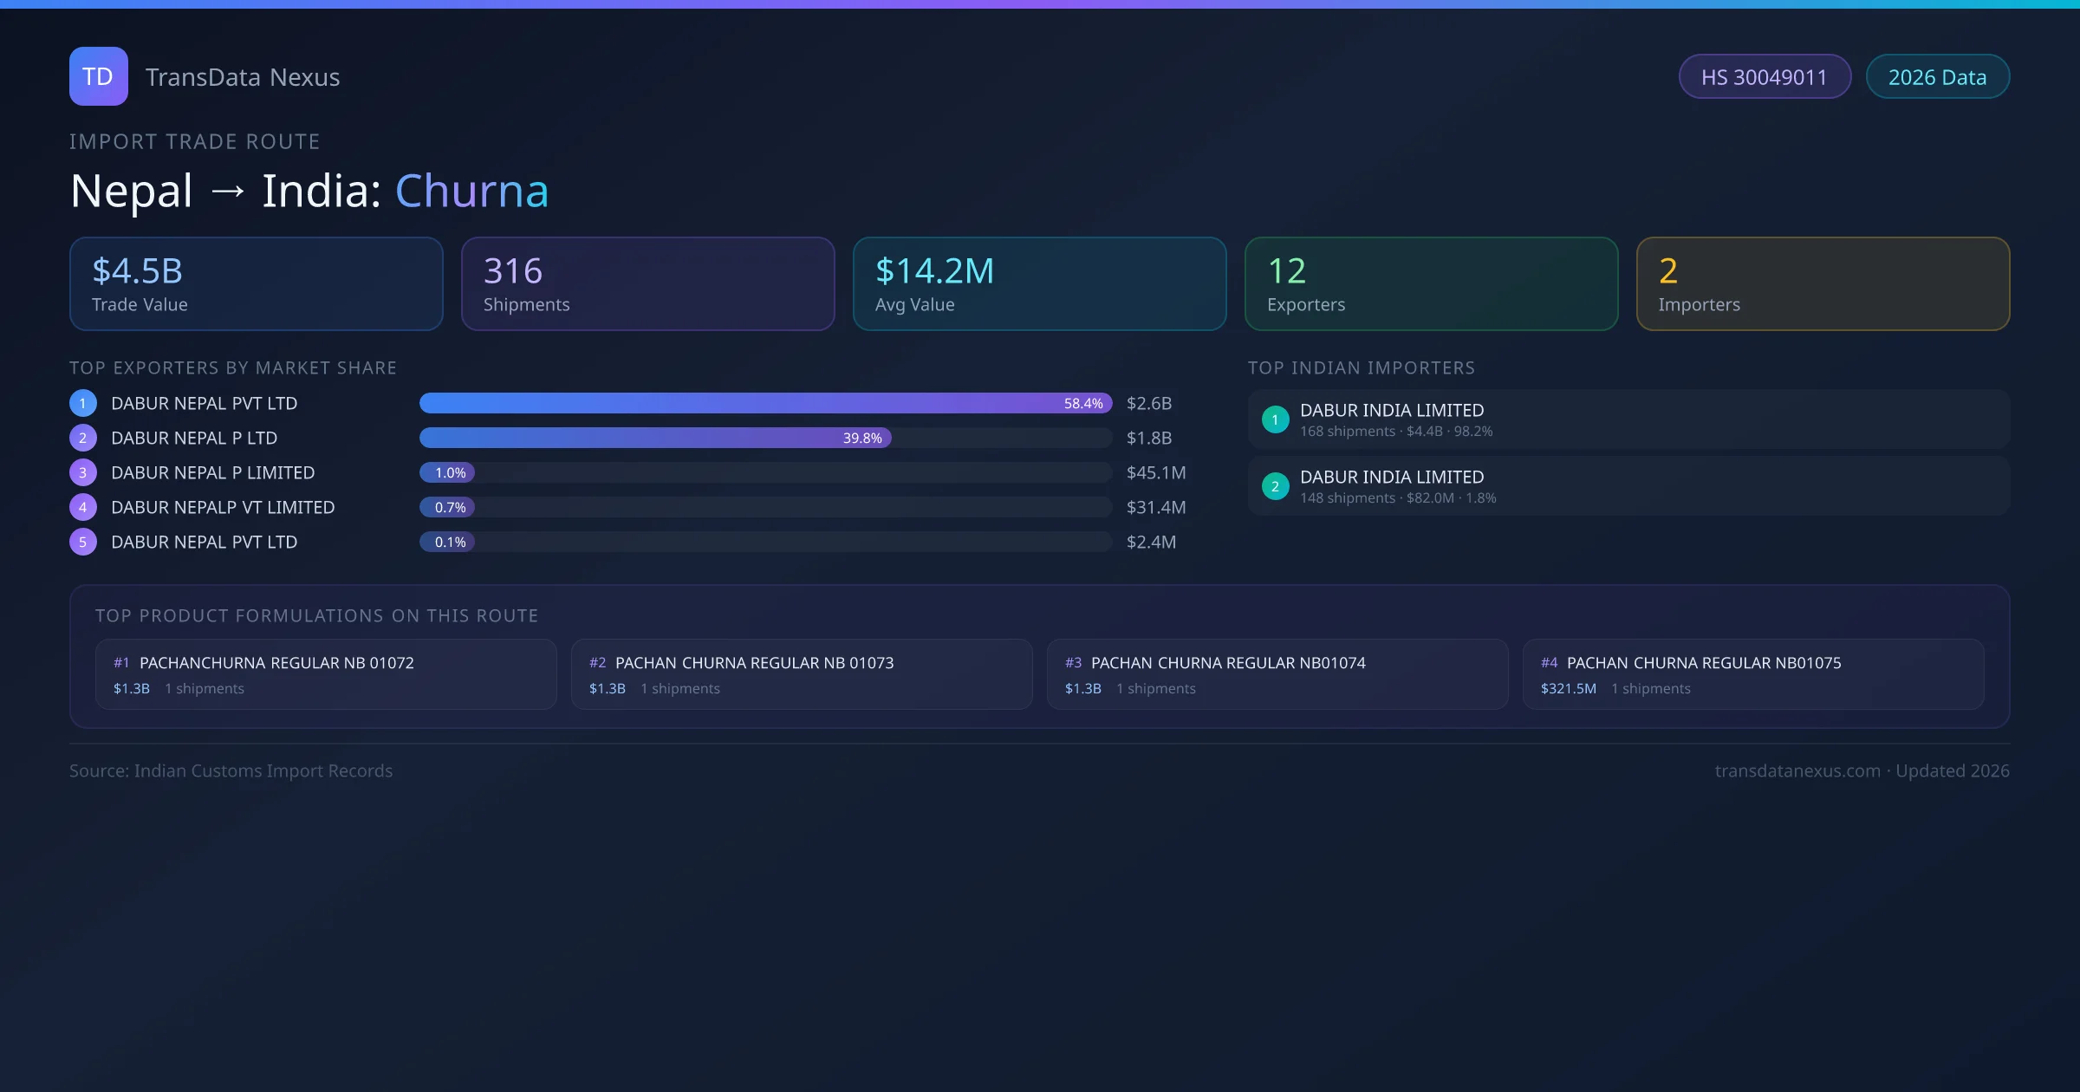Select DABUR INDIA LIMITED 168 shipments row
This screenshot has height=1092, width=2080.
(x=1628, y=419)
